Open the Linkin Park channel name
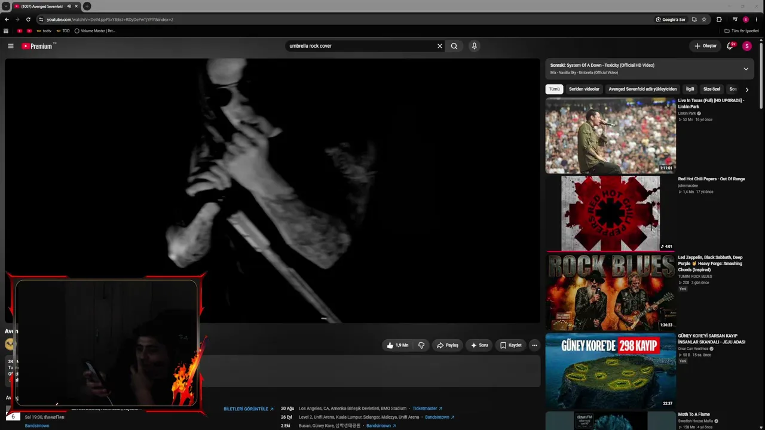The width and height of the screenshot is (765, 430). click(x=687, y=113)
